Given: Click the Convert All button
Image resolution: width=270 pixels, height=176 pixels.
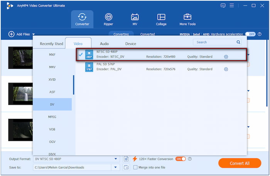Looking at the screenshot, I should 240,163.
